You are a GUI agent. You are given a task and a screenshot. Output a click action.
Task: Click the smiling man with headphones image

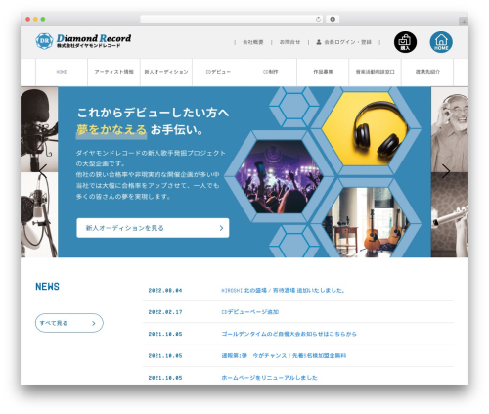pyautogui.click(x=450, y=129)
